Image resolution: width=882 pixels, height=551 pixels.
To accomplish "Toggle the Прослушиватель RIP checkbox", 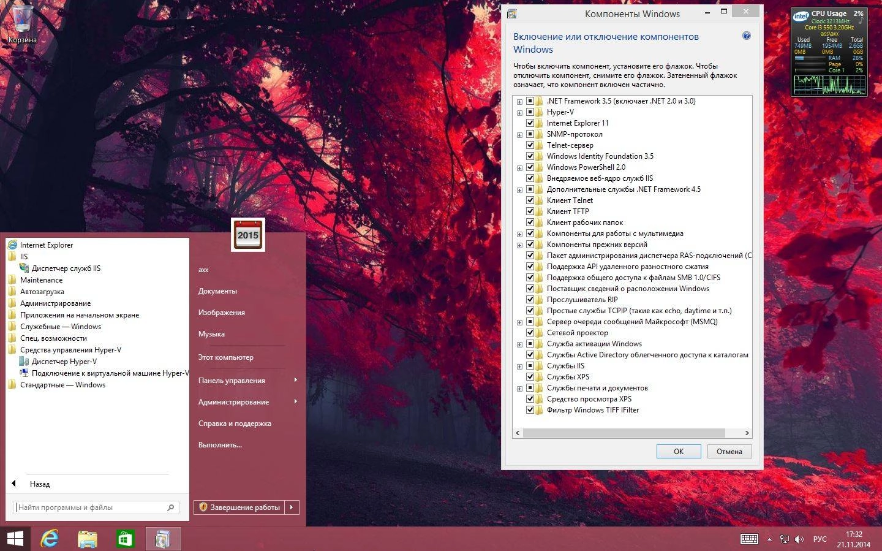I will [x=530, y=299].
